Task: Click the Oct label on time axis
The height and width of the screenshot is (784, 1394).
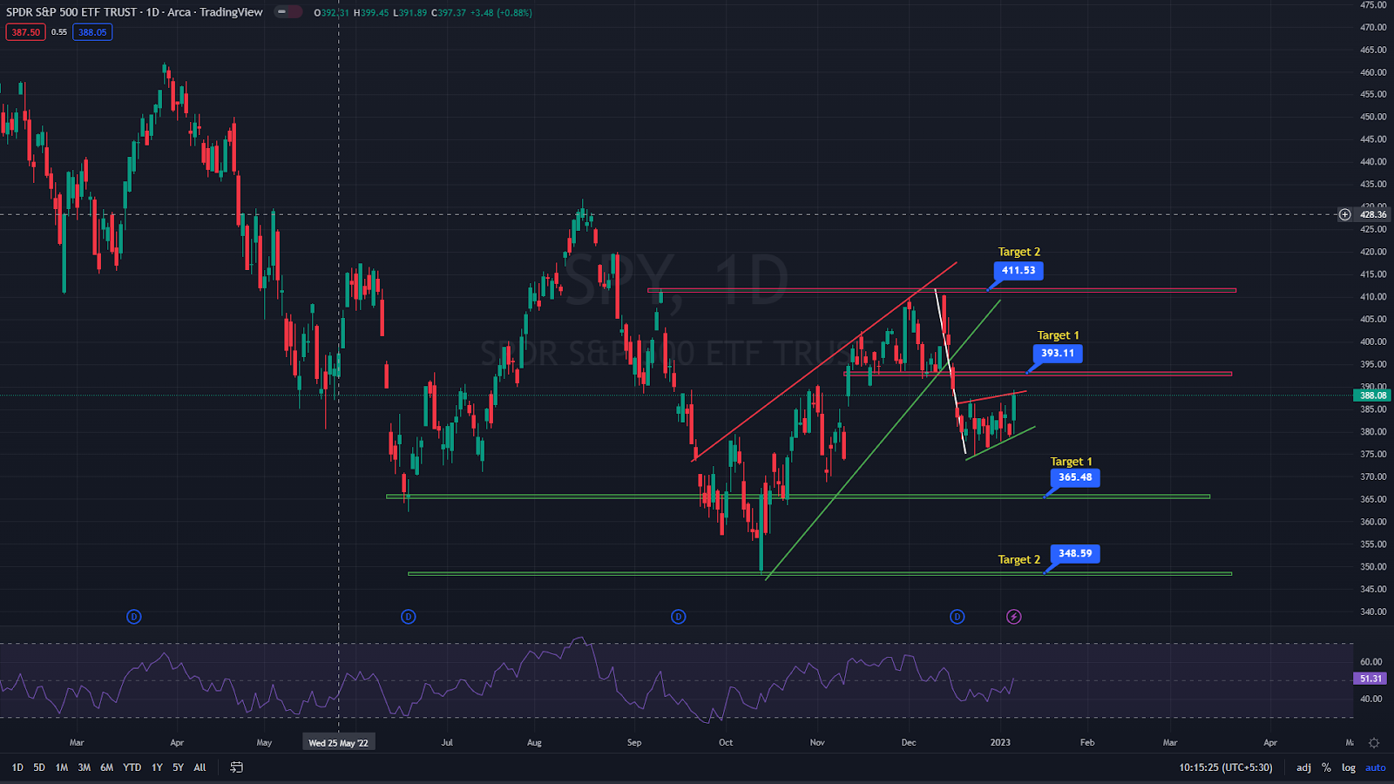Action: tap(726, 743)
